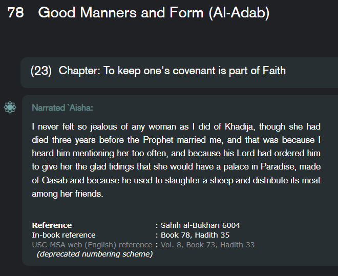Image resolution: width=338 pixels, height=276 pixels.
Task: Click the "In-book reference" label
Action: coord(64,235)
